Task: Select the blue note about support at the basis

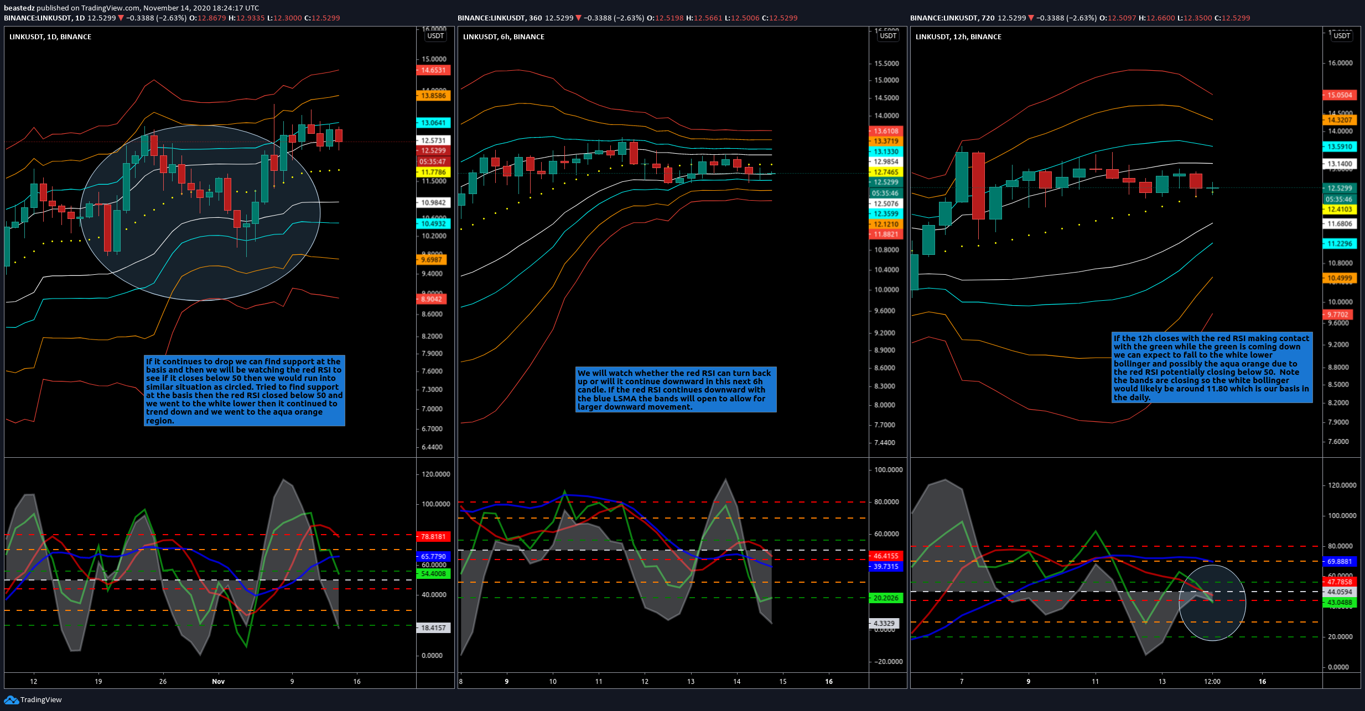Action: 244,391
